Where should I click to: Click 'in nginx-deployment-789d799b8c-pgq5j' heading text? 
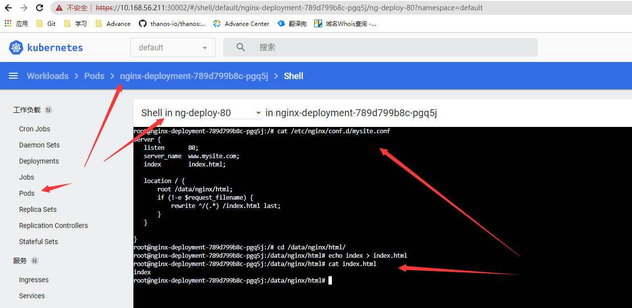click(351, 113)
